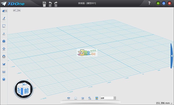
Task: Open the help question mark
Action: [149, 3]
